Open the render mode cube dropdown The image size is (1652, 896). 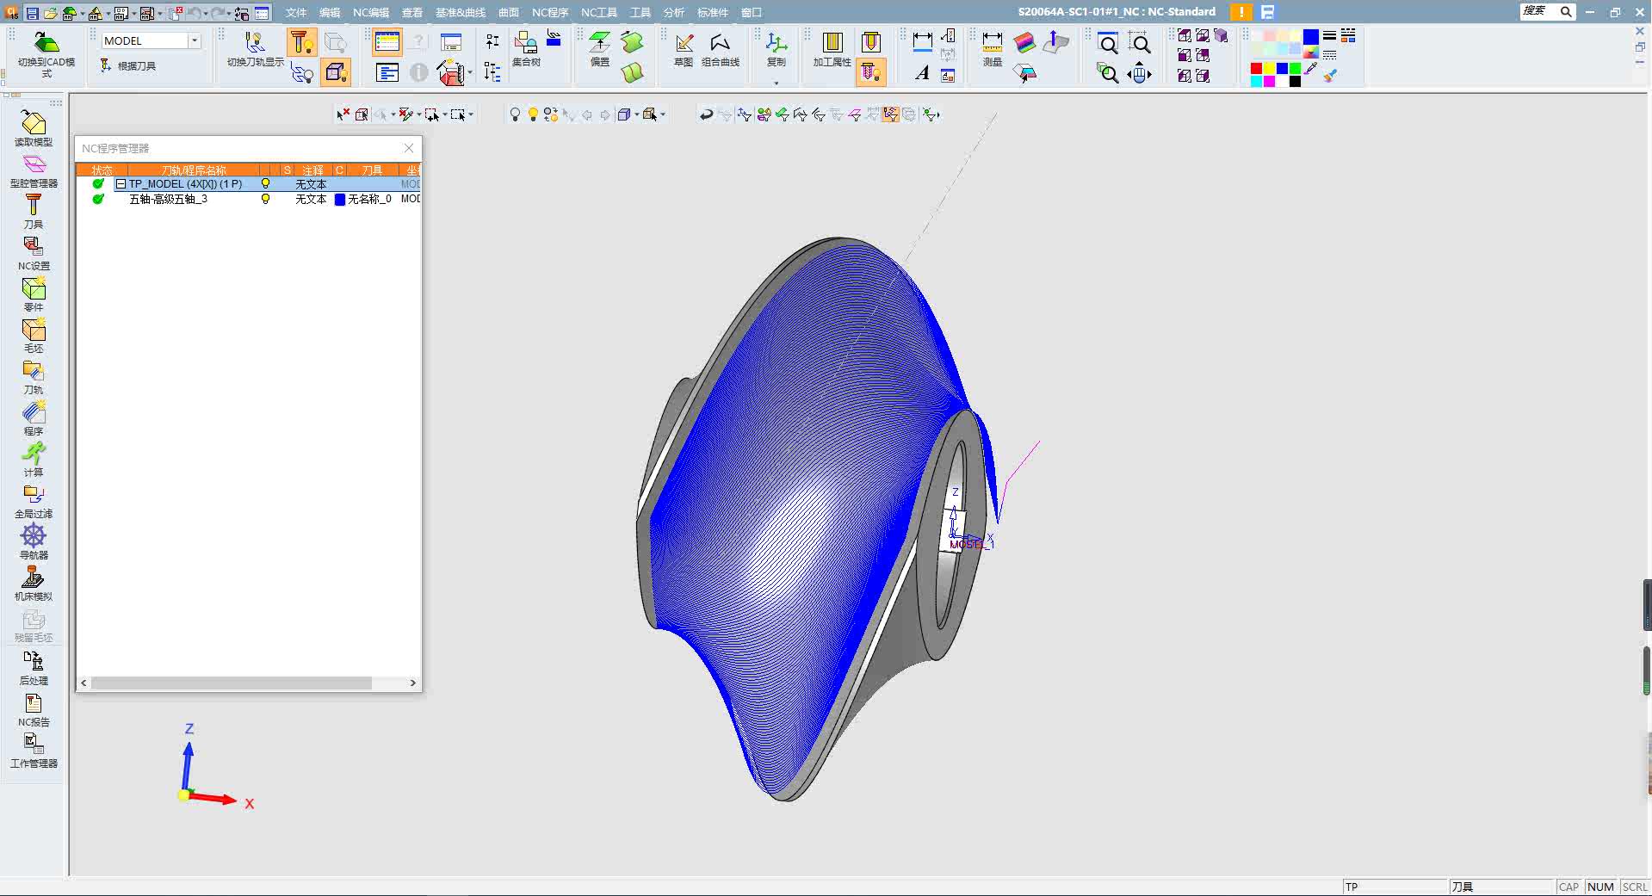[636, 114]
